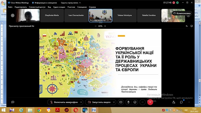
Task: Open participants panel icon
Action: tap(174, 102)
